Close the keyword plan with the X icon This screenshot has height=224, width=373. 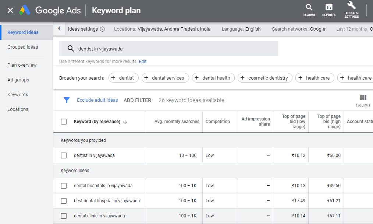10,10
